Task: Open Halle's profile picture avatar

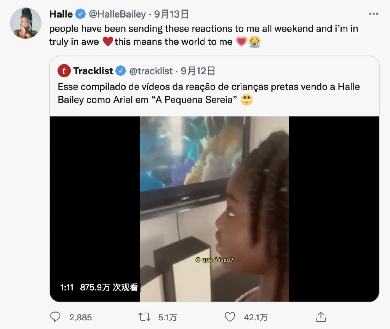Action: (26, 23)
